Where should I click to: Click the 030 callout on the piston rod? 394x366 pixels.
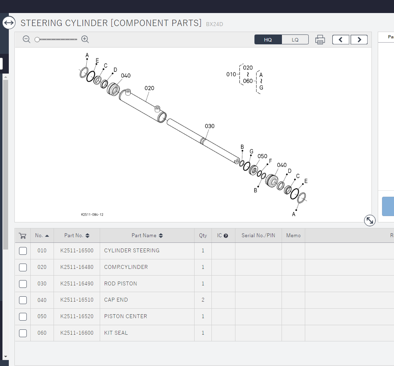(x=210, y=126)
